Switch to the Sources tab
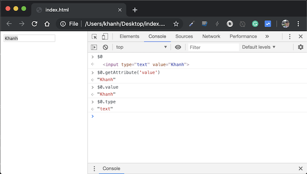The width and height of the screenshot is (307, 174). [184, 36]
